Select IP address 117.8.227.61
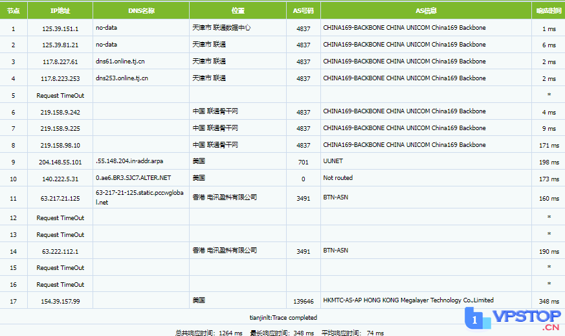 [60, 62]
